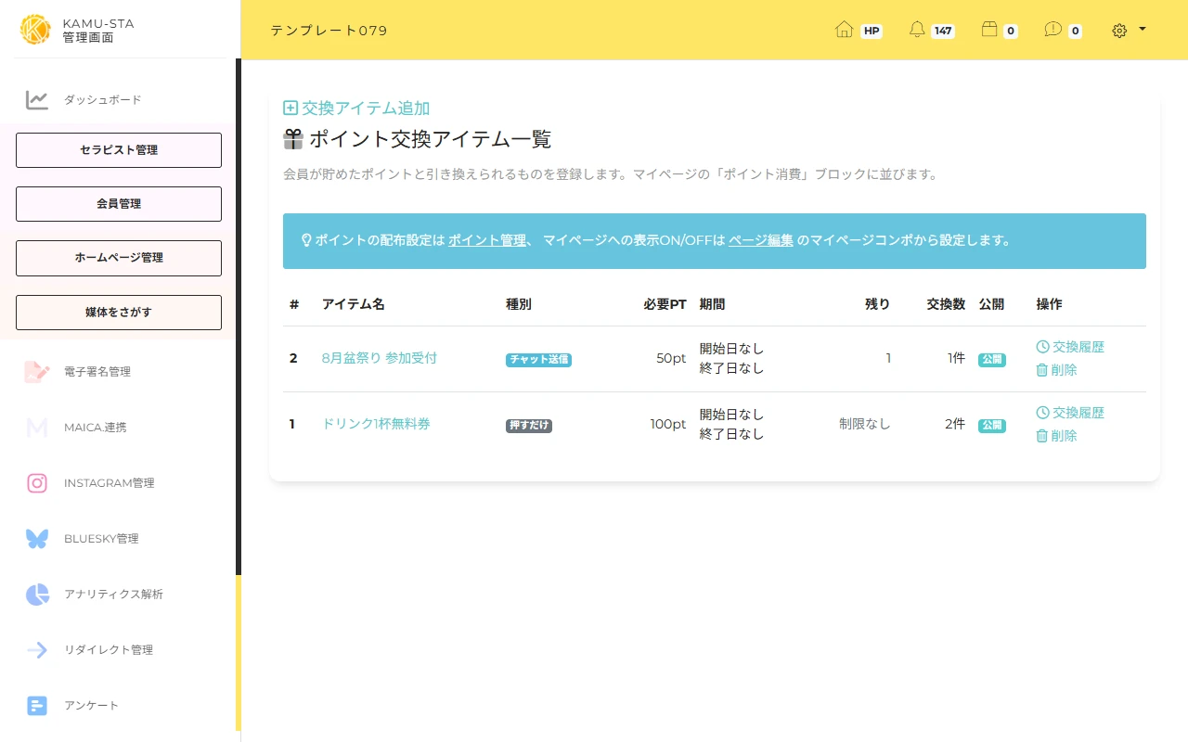
Task: Open INSTAGRAM管理 menu item
Action: [110, 483]
